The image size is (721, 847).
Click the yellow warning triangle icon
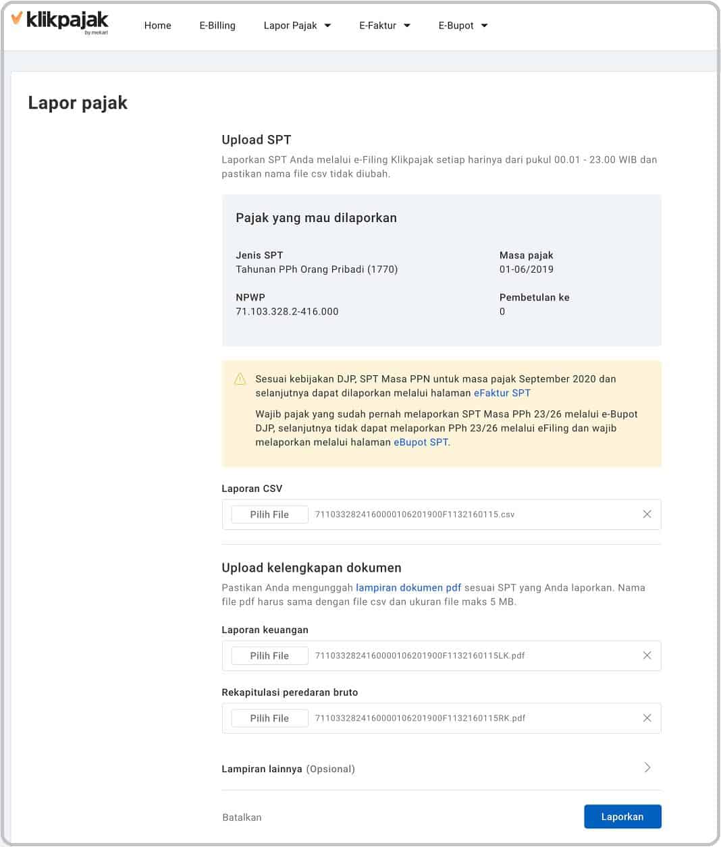(x=240, y=379)
